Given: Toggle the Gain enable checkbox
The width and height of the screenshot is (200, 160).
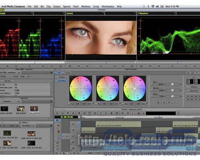Looking at the screenshot, I should 152,84.
